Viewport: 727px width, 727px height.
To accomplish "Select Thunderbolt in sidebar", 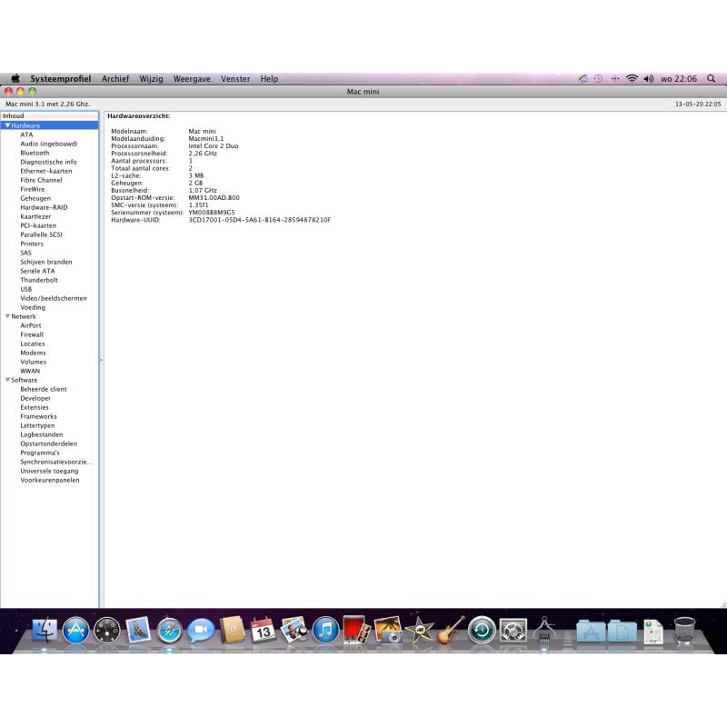I will [39, 280].
